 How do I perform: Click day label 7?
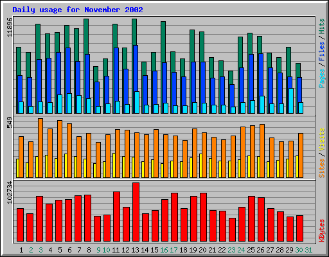pyautogui.click(x=79, y=250)
